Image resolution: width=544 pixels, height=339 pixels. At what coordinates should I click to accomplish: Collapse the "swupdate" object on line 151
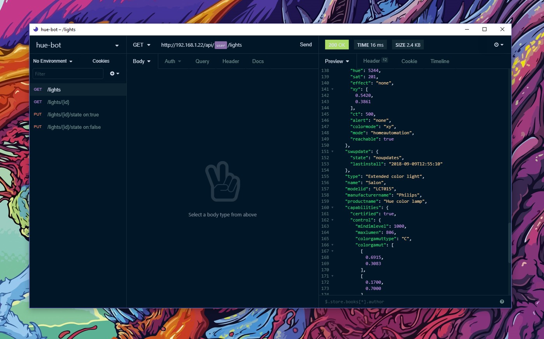pyautogui.click(x=332, y=151)
